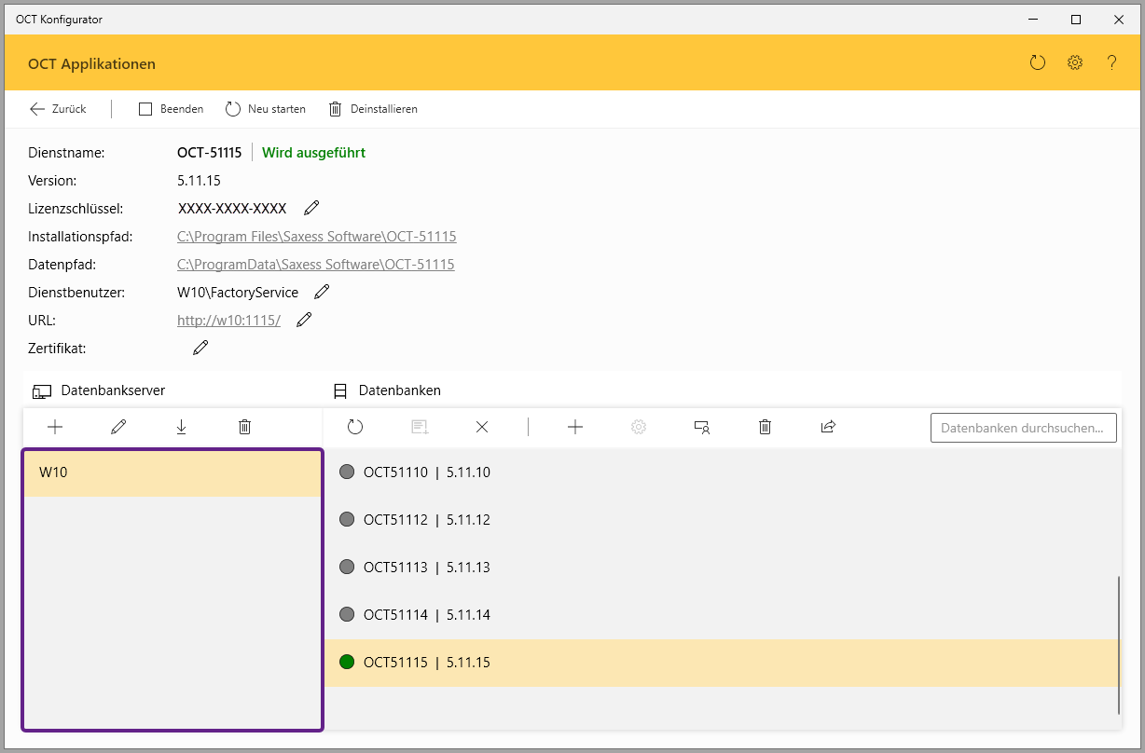Viewport: 1145px width, 753px height.
Task: Click the Beenden button to stop the service
Action: point(172,109)
